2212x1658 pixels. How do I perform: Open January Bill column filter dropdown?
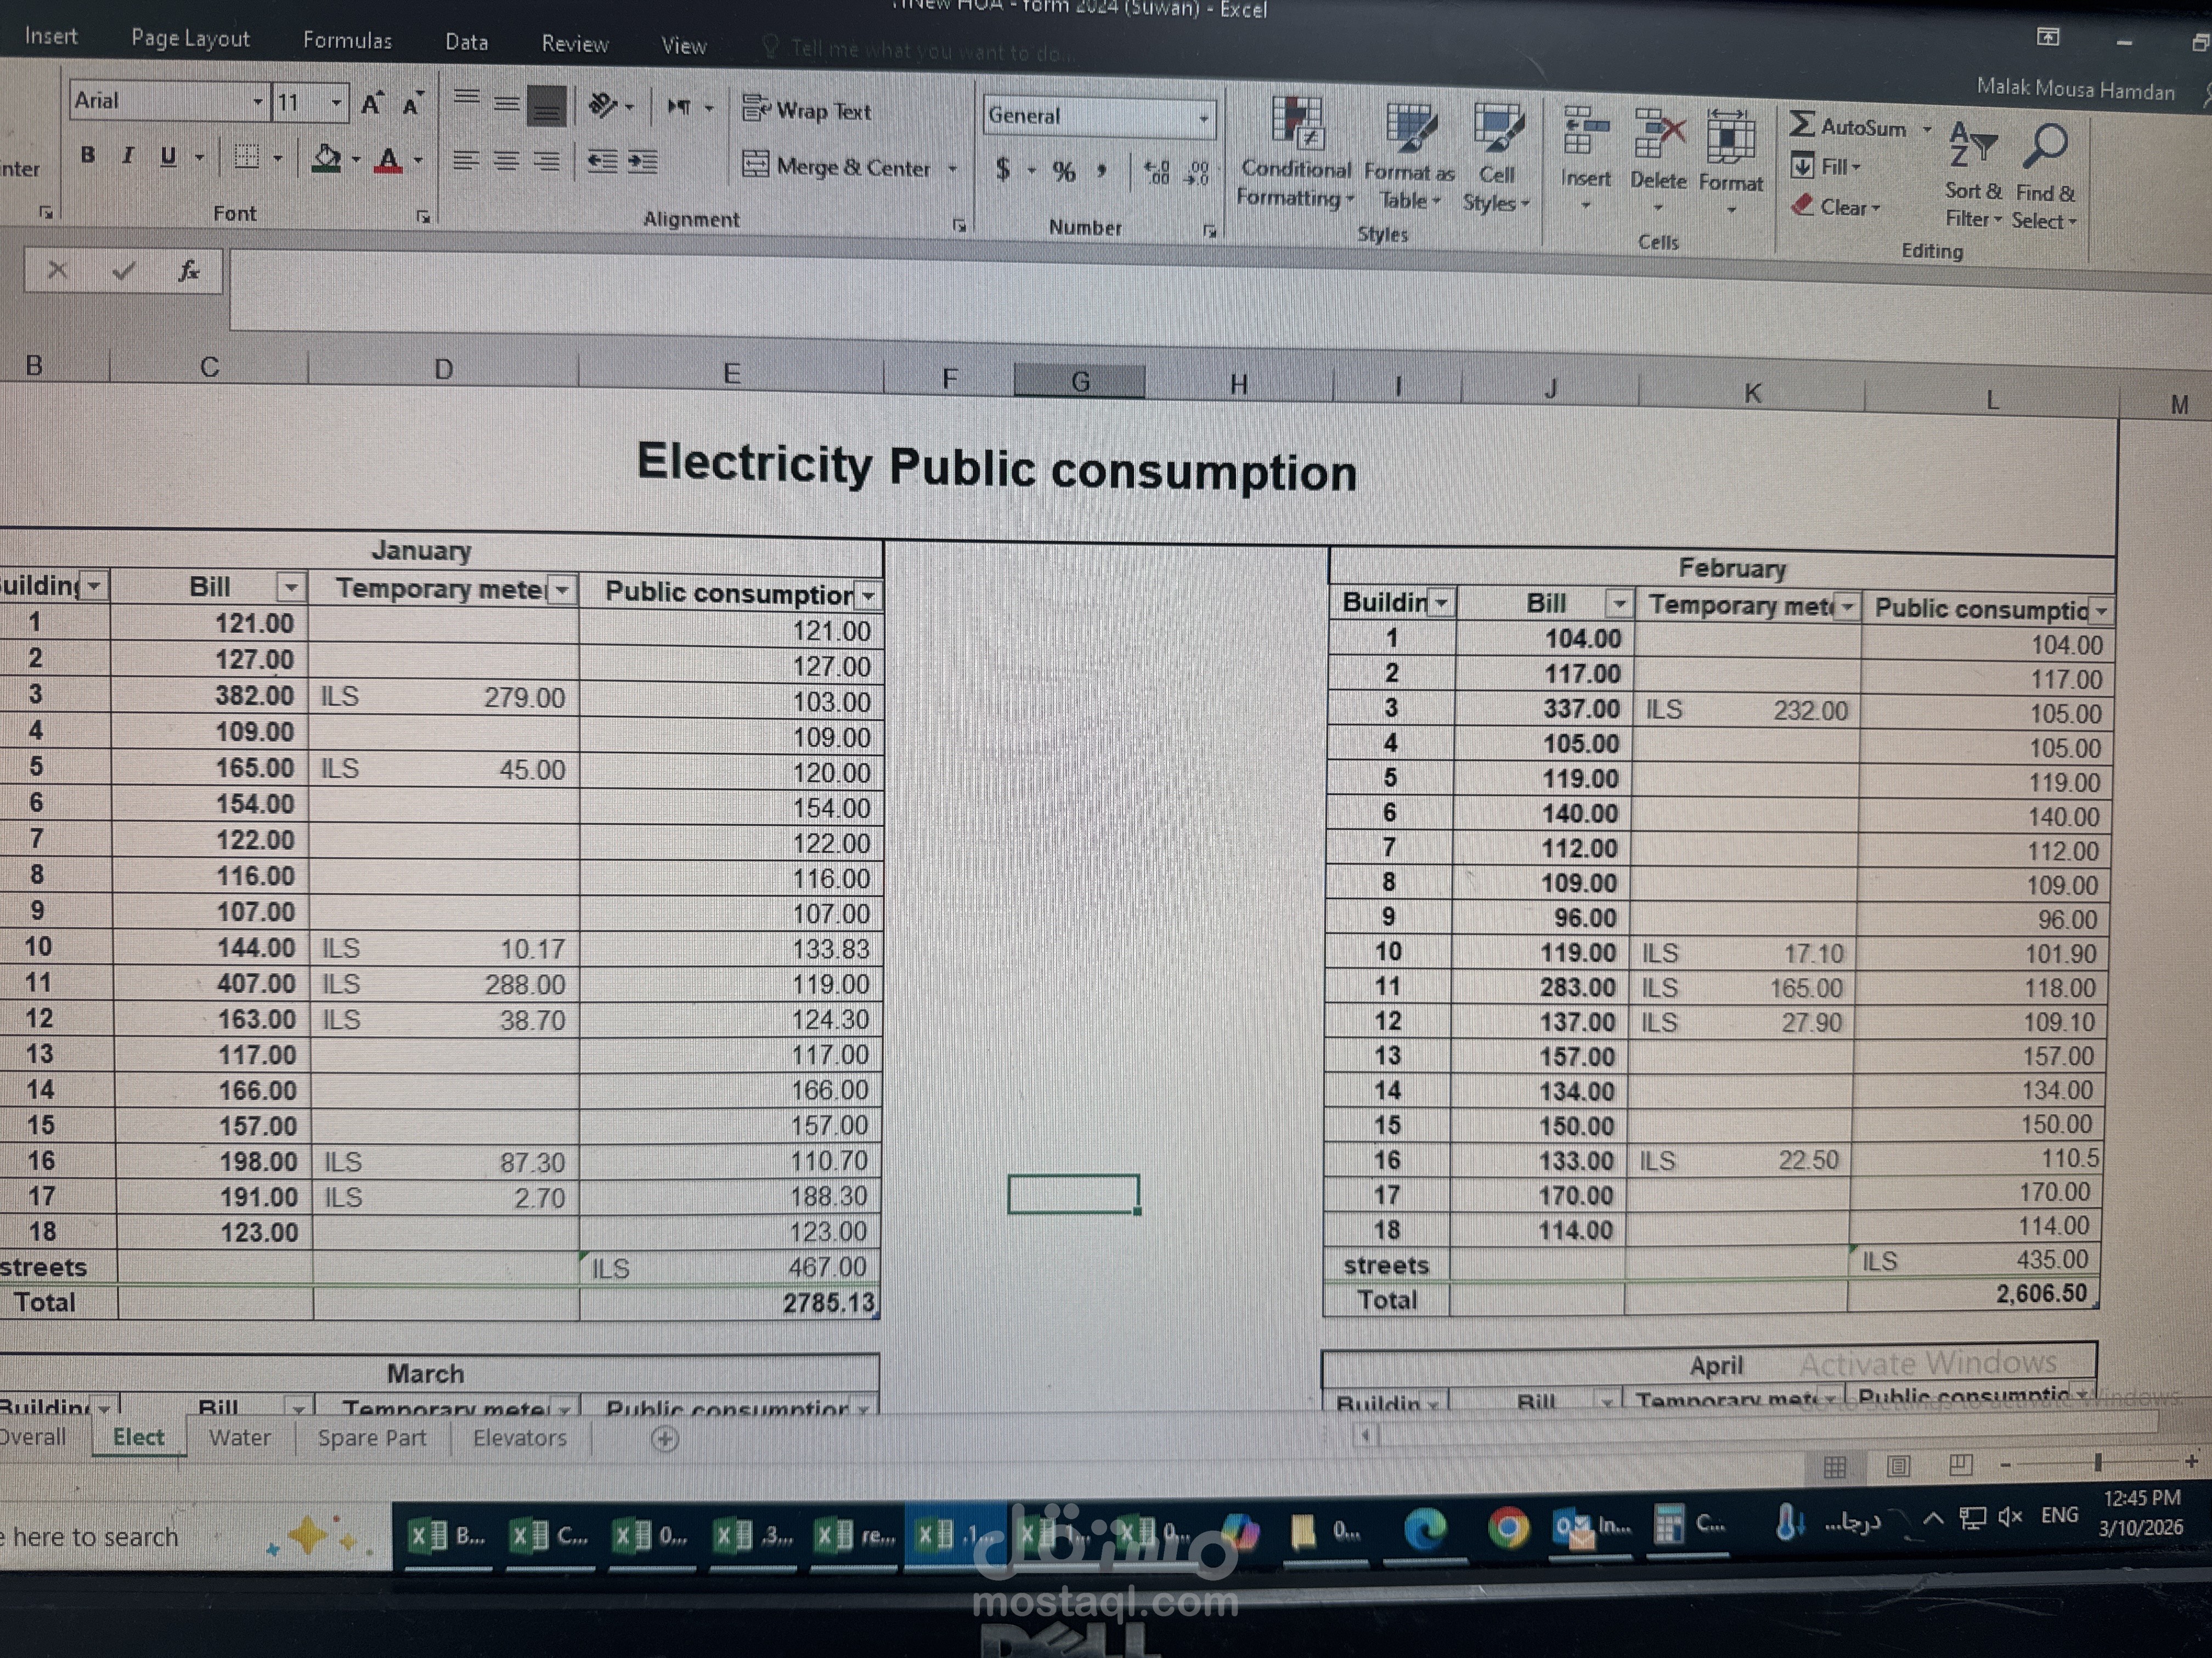(290, 587)
